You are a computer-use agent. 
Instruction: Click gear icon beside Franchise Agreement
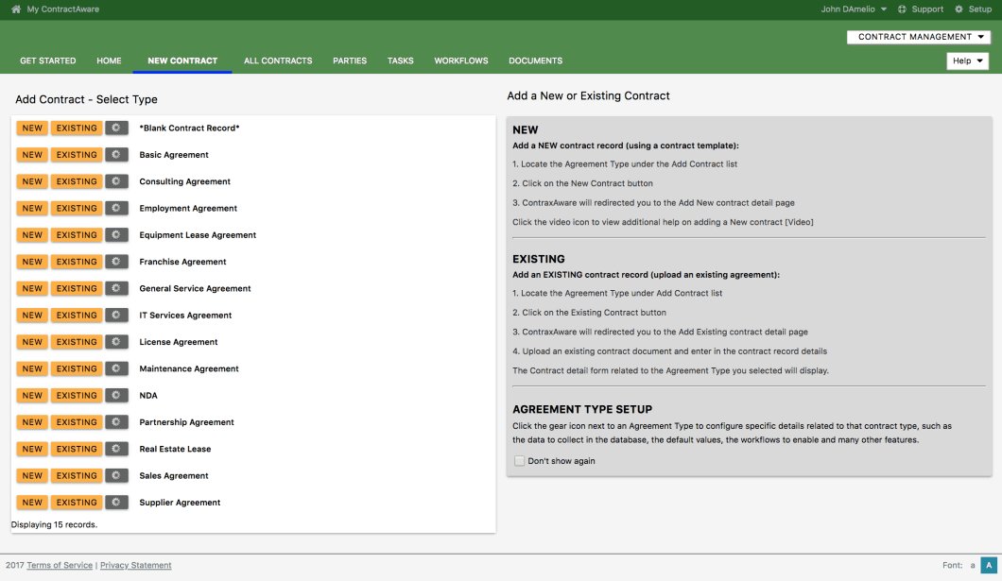pyautogui.click(x=116, y=262)
